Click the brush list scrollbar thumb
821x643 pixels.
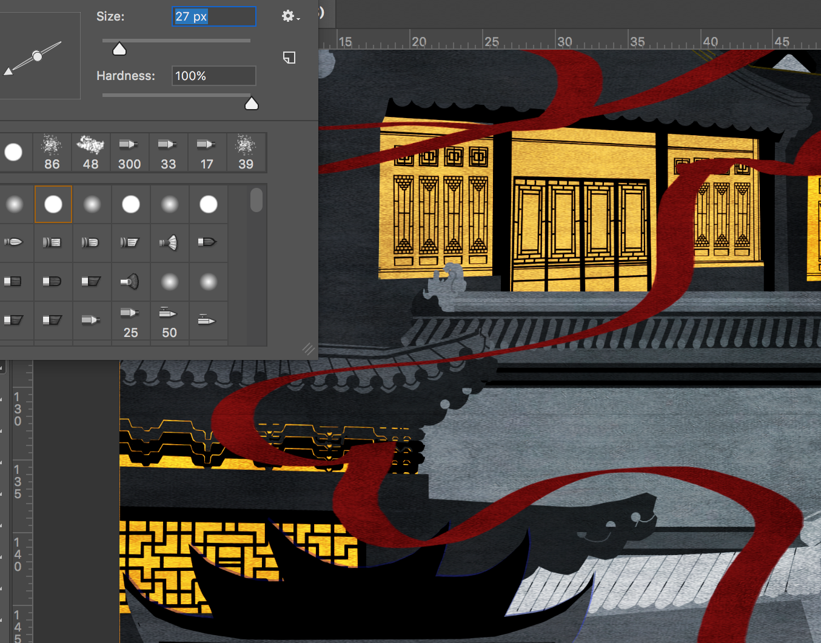[x=256, y=200]
